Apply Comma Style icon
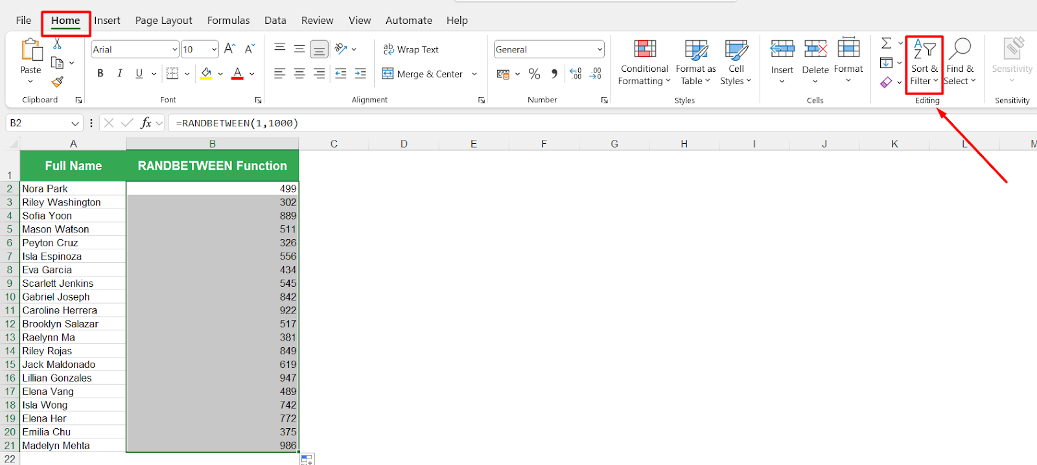 coord(554,74)
